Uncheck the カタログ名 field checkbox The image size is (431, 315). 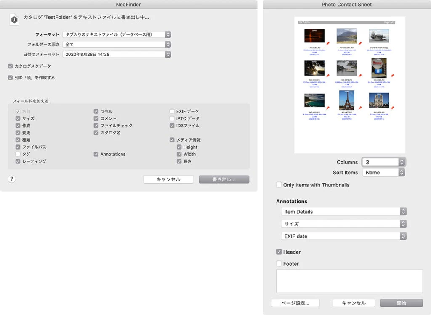click(x=96, y=133)
